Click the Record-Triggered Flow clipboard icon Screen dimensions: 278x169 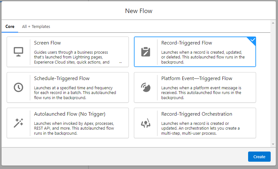[146, 52]
